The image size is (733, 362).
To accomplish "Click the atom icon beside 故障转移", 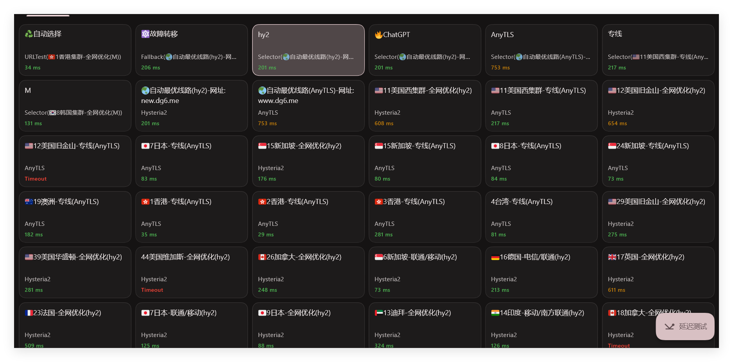I will (145, 34).
